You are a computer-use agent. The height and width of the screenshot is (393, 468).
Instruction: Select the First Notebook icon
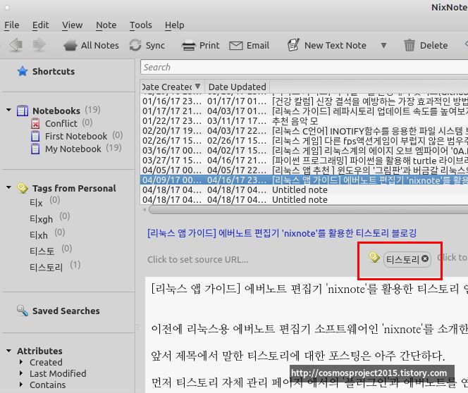[35, 136]
